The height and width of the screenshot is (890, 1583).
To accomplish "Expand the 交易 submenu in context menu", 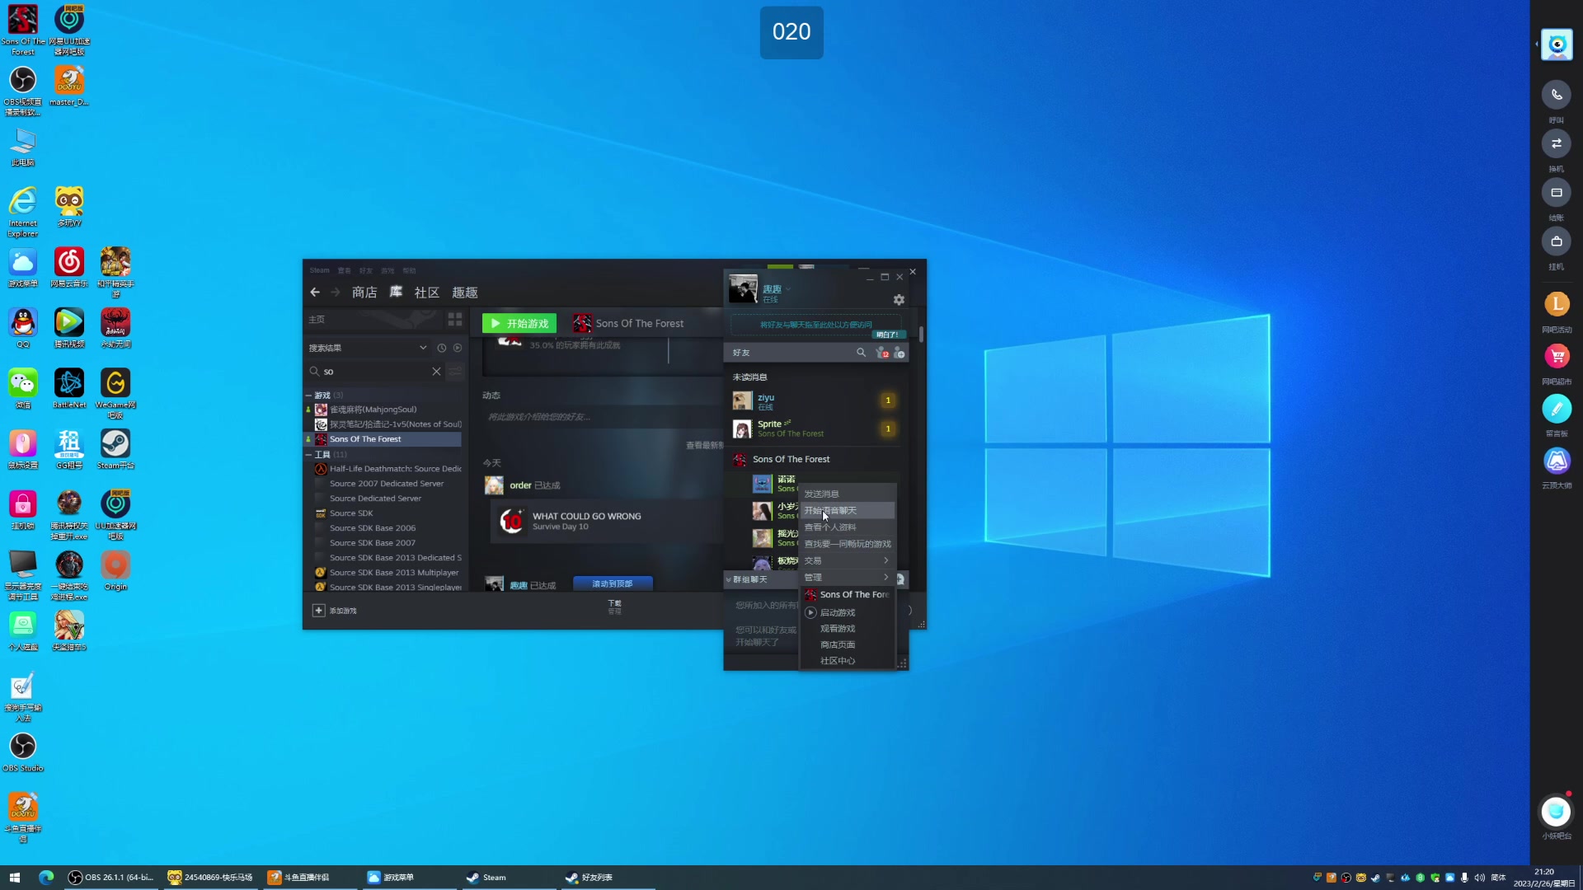I will [848, 560].
